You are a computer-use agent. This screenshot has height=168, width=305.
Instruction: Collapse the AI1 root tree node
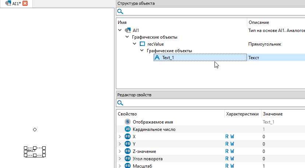(120, 30)
